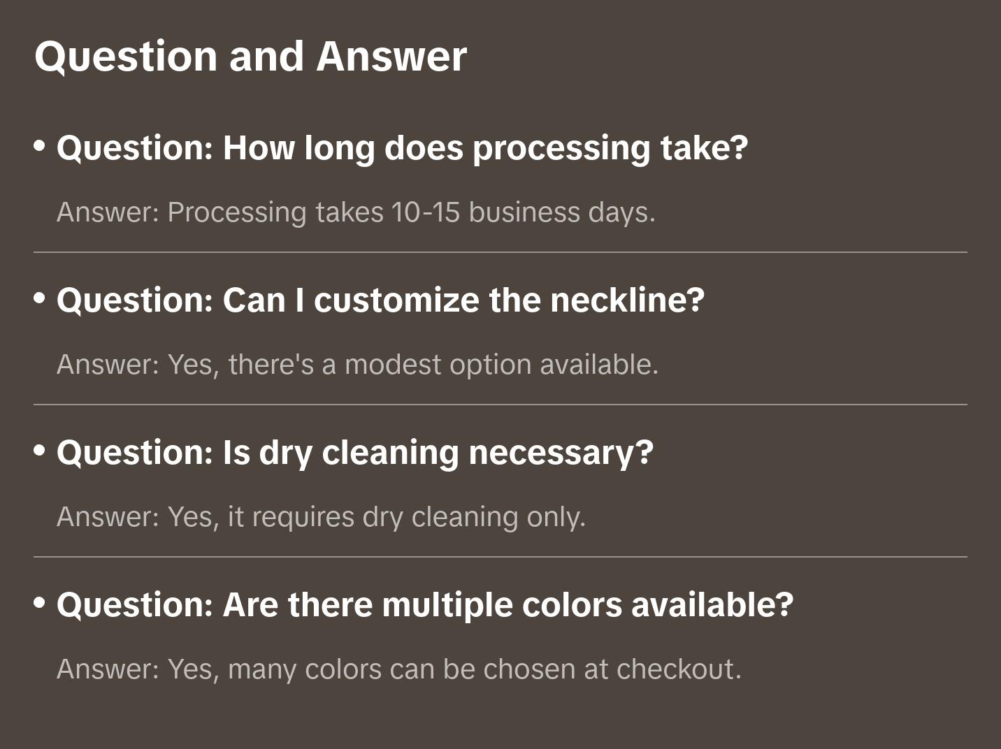The width and height of the screenshot is (1001, 749).
Task: Click the divider beneath the dry cleaning answer
Action: click(500, 557)
